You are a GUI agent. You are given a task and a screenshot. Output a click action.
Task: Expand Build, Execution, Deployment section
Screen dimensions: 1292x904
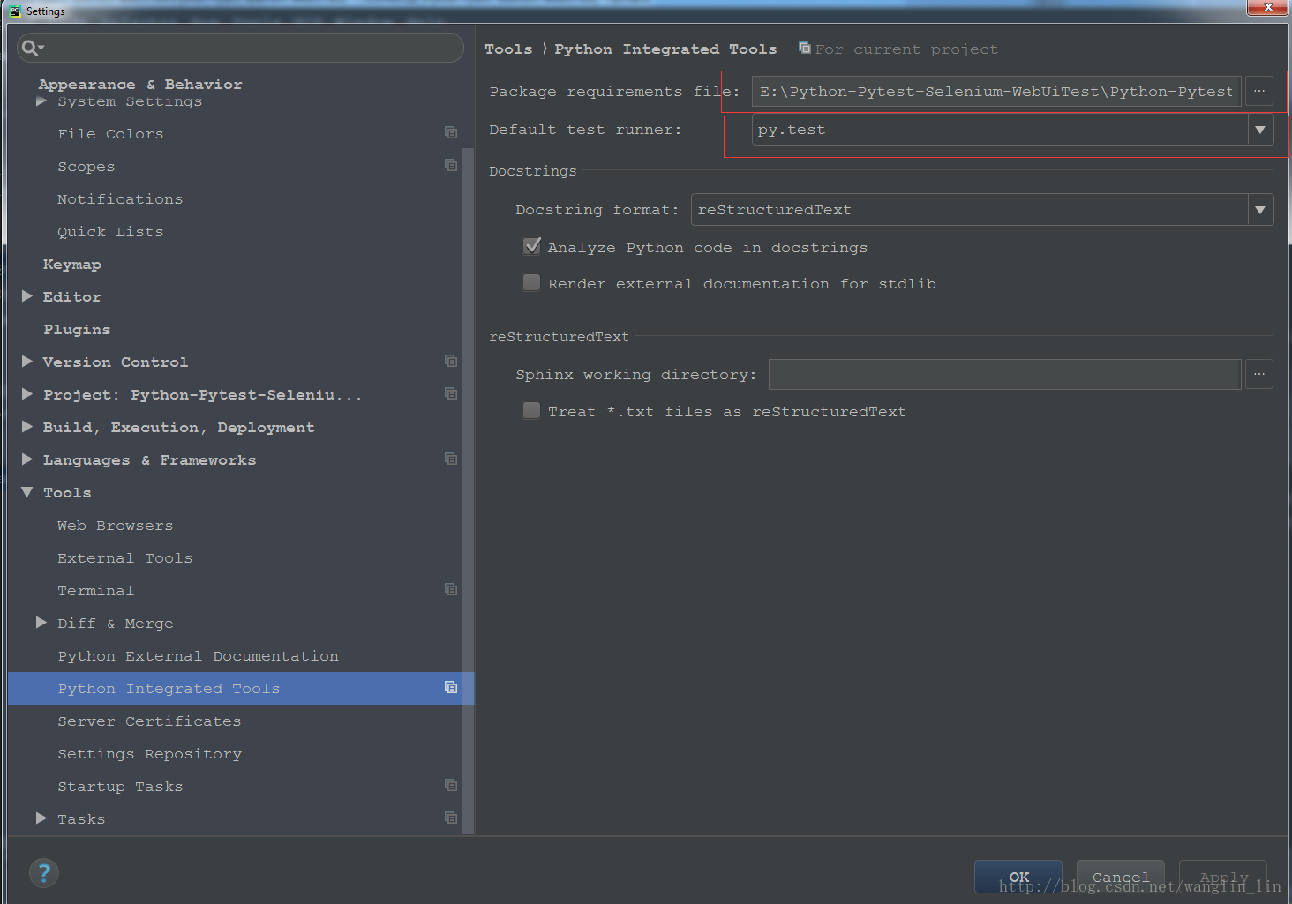tap(27, 427)
